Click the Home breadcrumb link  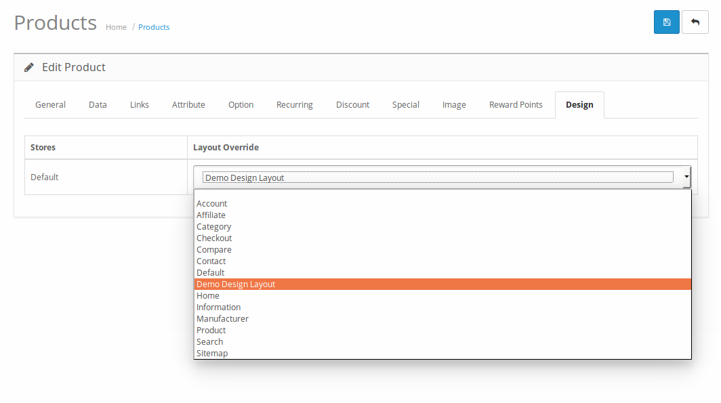click(x=116, y=28)
